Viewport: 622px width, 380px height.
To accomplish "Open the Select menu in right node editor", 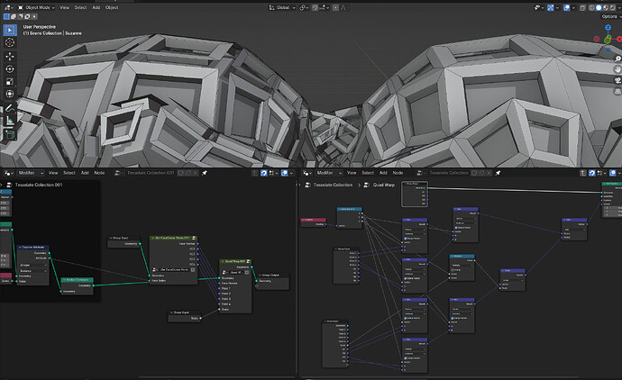I will coord(368,173).
